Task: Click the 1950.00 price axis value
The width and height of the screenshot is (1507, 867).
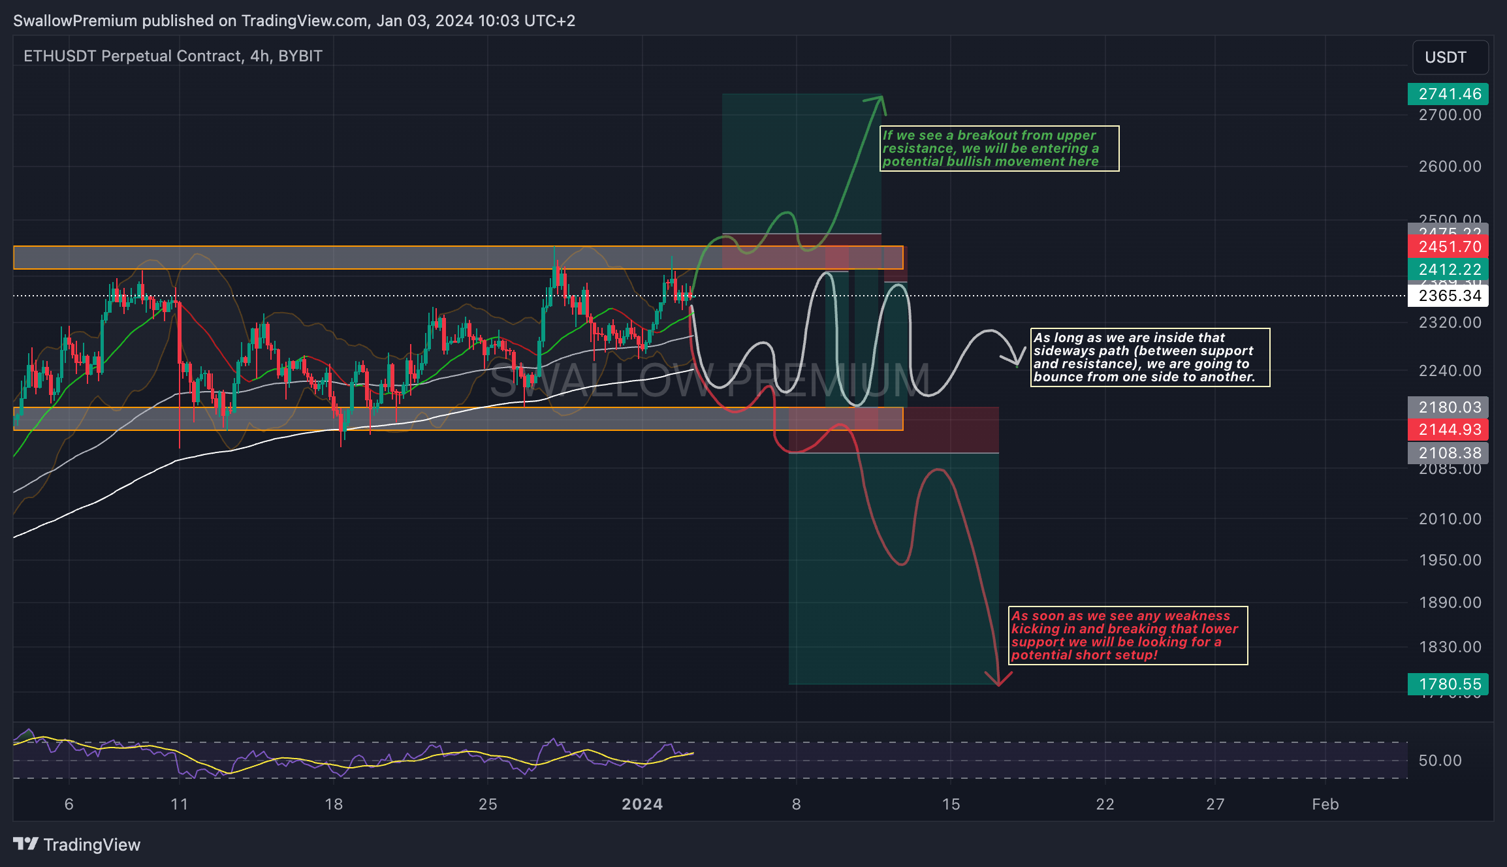Action: (1450, 560)
